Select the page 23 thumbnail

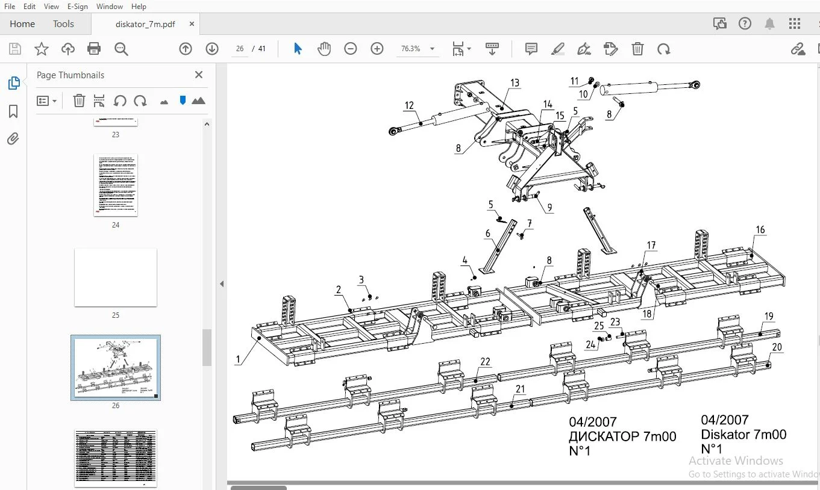[116, 122]
